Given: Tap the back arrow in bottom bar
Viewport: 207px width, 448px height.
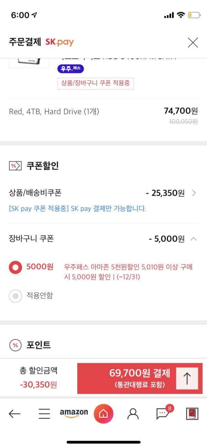Looking at the screenshot, I should [x=14, y=414].
